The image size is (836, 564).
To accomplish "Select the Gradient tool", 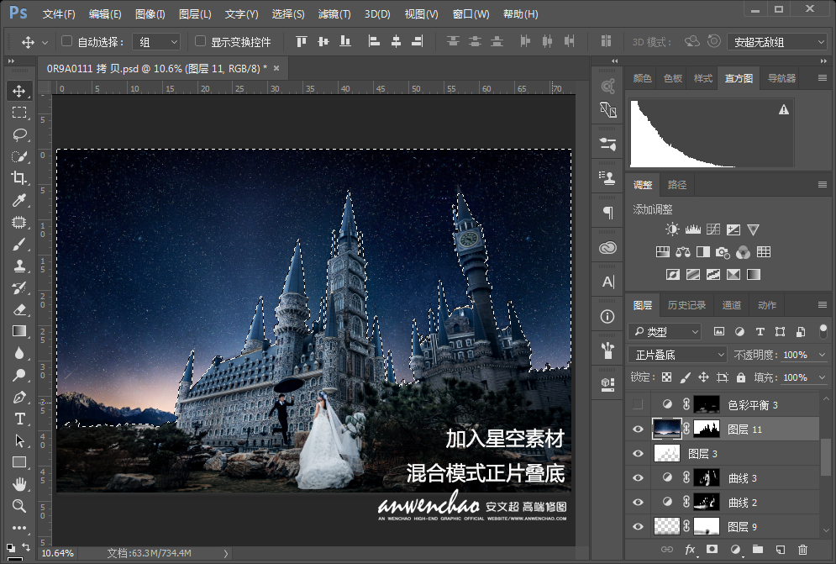I will point(19,331).
